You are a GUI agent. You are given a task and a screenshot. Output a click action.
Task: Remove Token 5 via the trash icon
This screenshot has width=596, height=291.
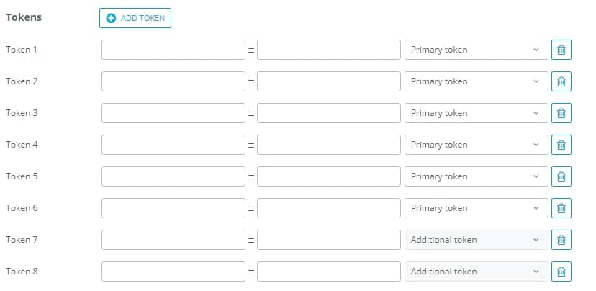pos(561,176)
